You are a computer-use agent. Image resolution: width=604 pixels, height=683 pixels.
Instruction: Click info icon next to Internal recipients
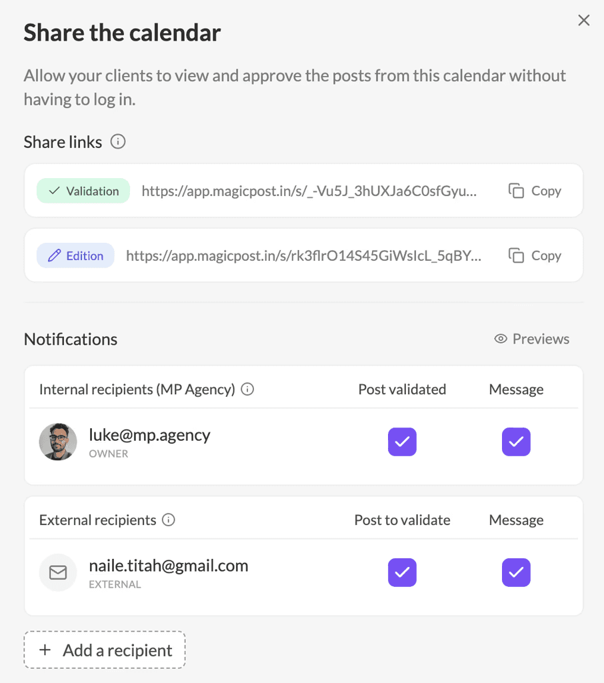click(x=247, y=389)
